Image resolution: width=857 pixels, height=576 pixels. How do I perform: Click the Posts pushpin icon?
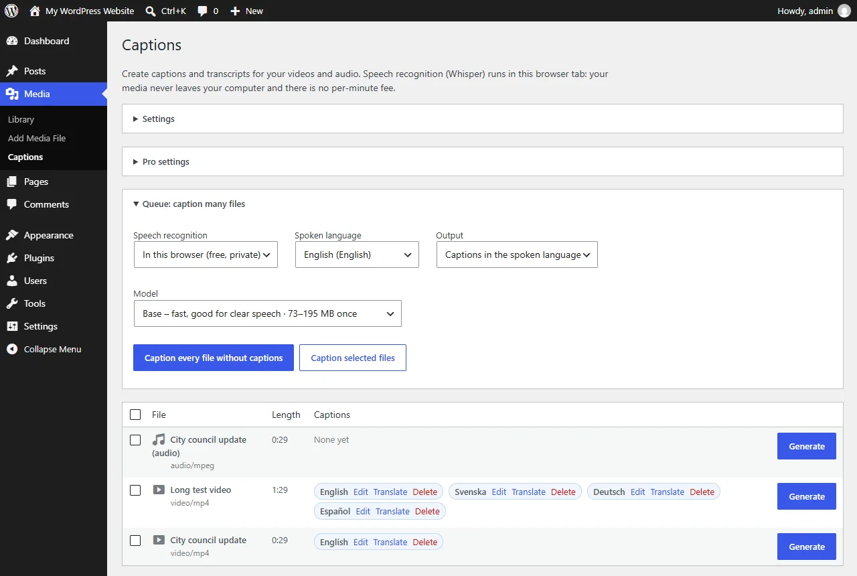tap(12, 71)
